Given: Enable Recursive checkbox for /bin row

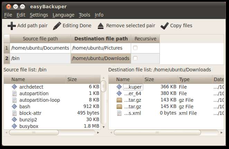Looking at the screenshot, I should [x=135, y=58].
